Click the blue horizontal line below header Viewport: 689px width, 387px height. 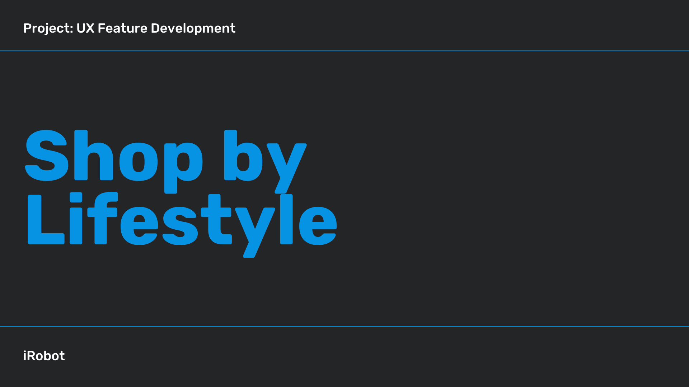coord(344,51)
